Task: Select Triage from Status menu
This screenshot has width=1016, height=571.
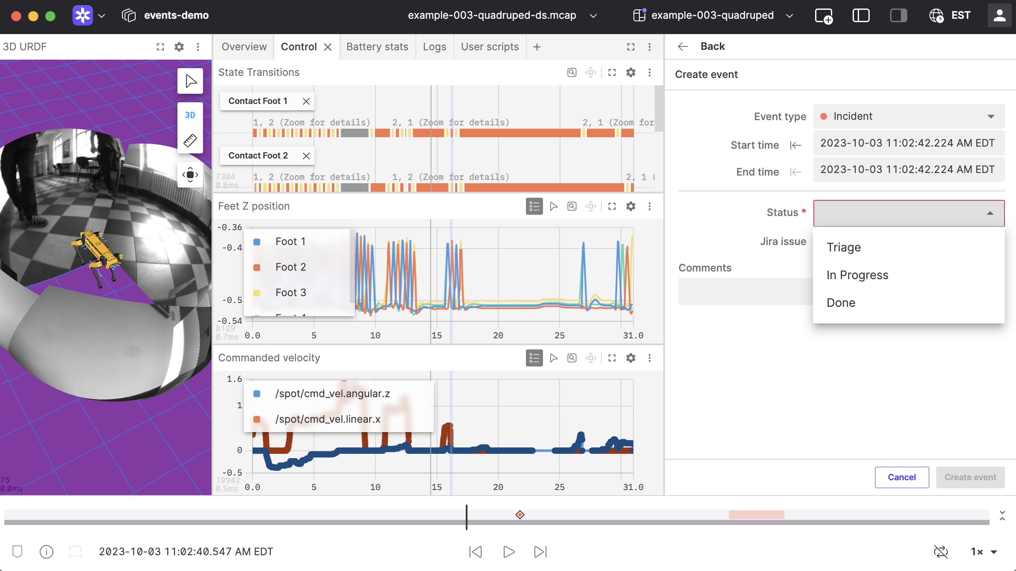Action: coord(844,247)
